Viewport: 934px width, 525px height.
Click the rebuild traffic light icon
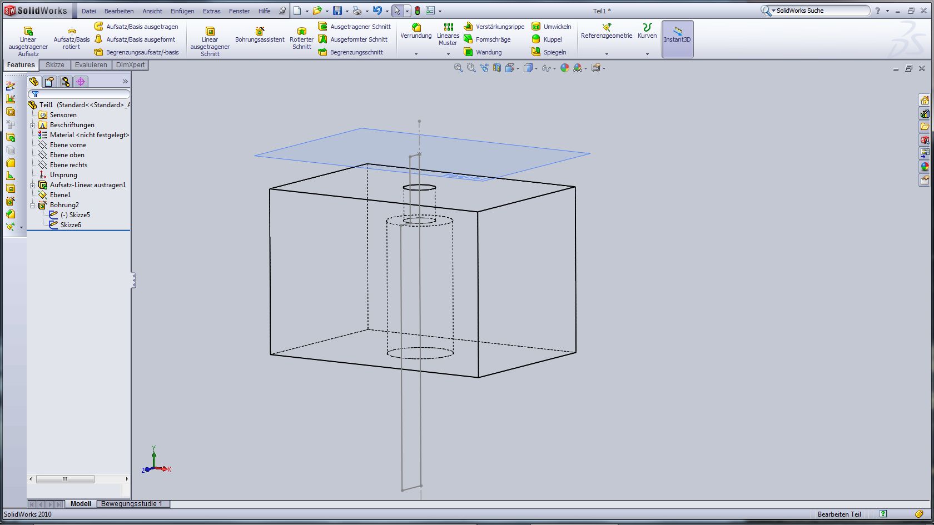coord(418,11)
